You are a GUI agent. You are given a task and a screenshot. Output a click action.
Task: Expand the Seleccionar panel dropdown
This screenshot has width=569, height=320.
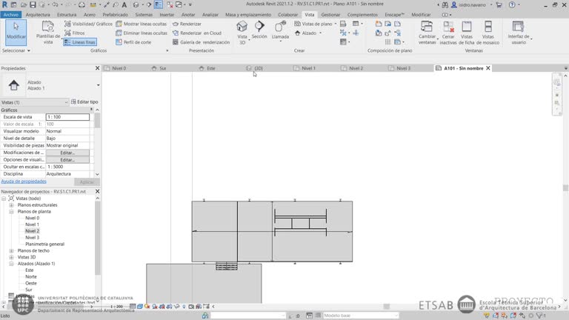tap(16, 51)
